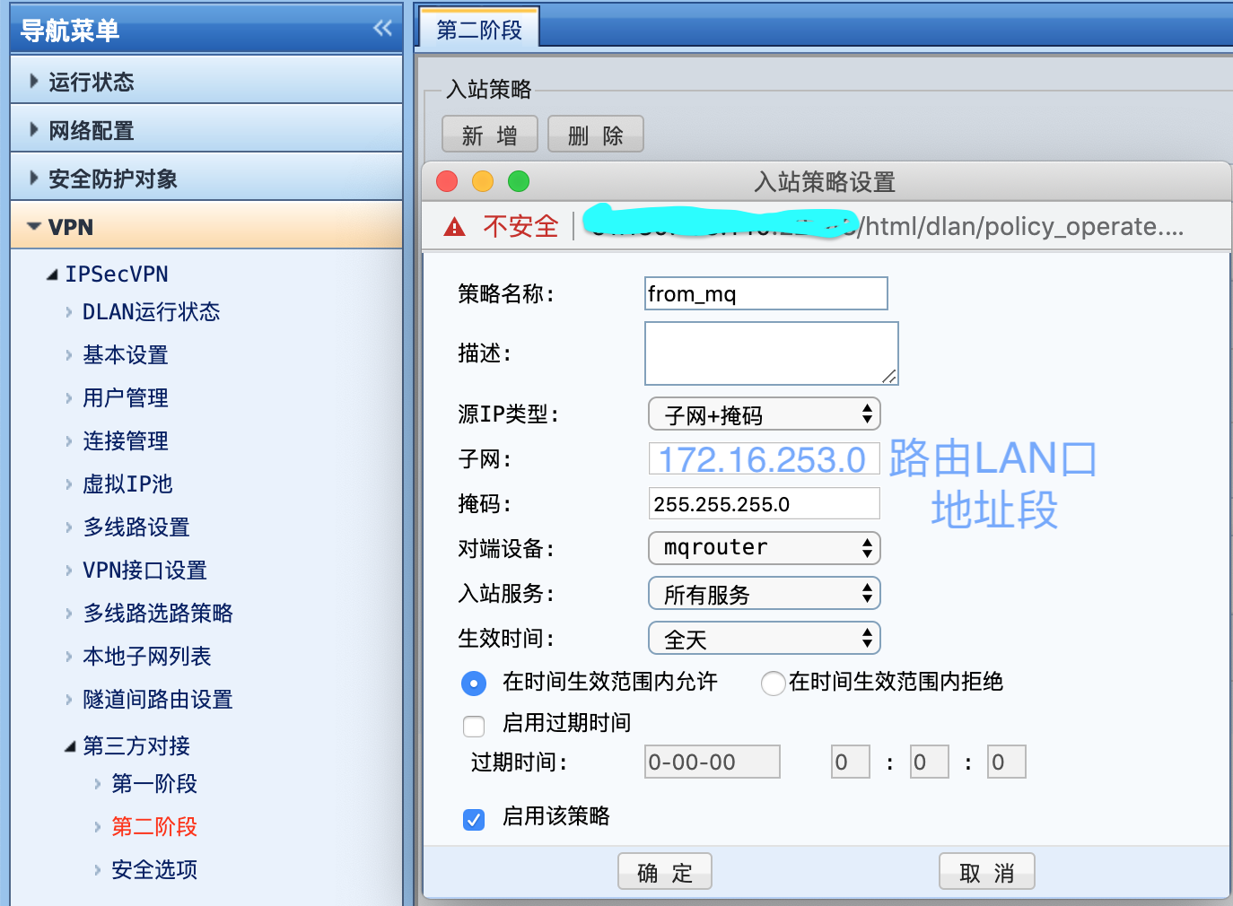Collapse the 第三方对接 tree node
Screen dimensions: 1233x906
tap(70, 746)
